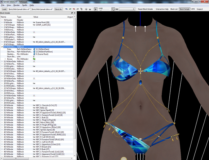The image size is (209, 160).
Task: Click the transform icon on 25 NiSkinData row
Action: point(34,96)
